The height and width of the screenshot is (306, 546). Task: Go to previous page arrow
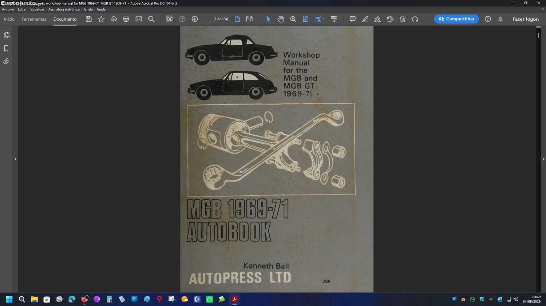182,19
